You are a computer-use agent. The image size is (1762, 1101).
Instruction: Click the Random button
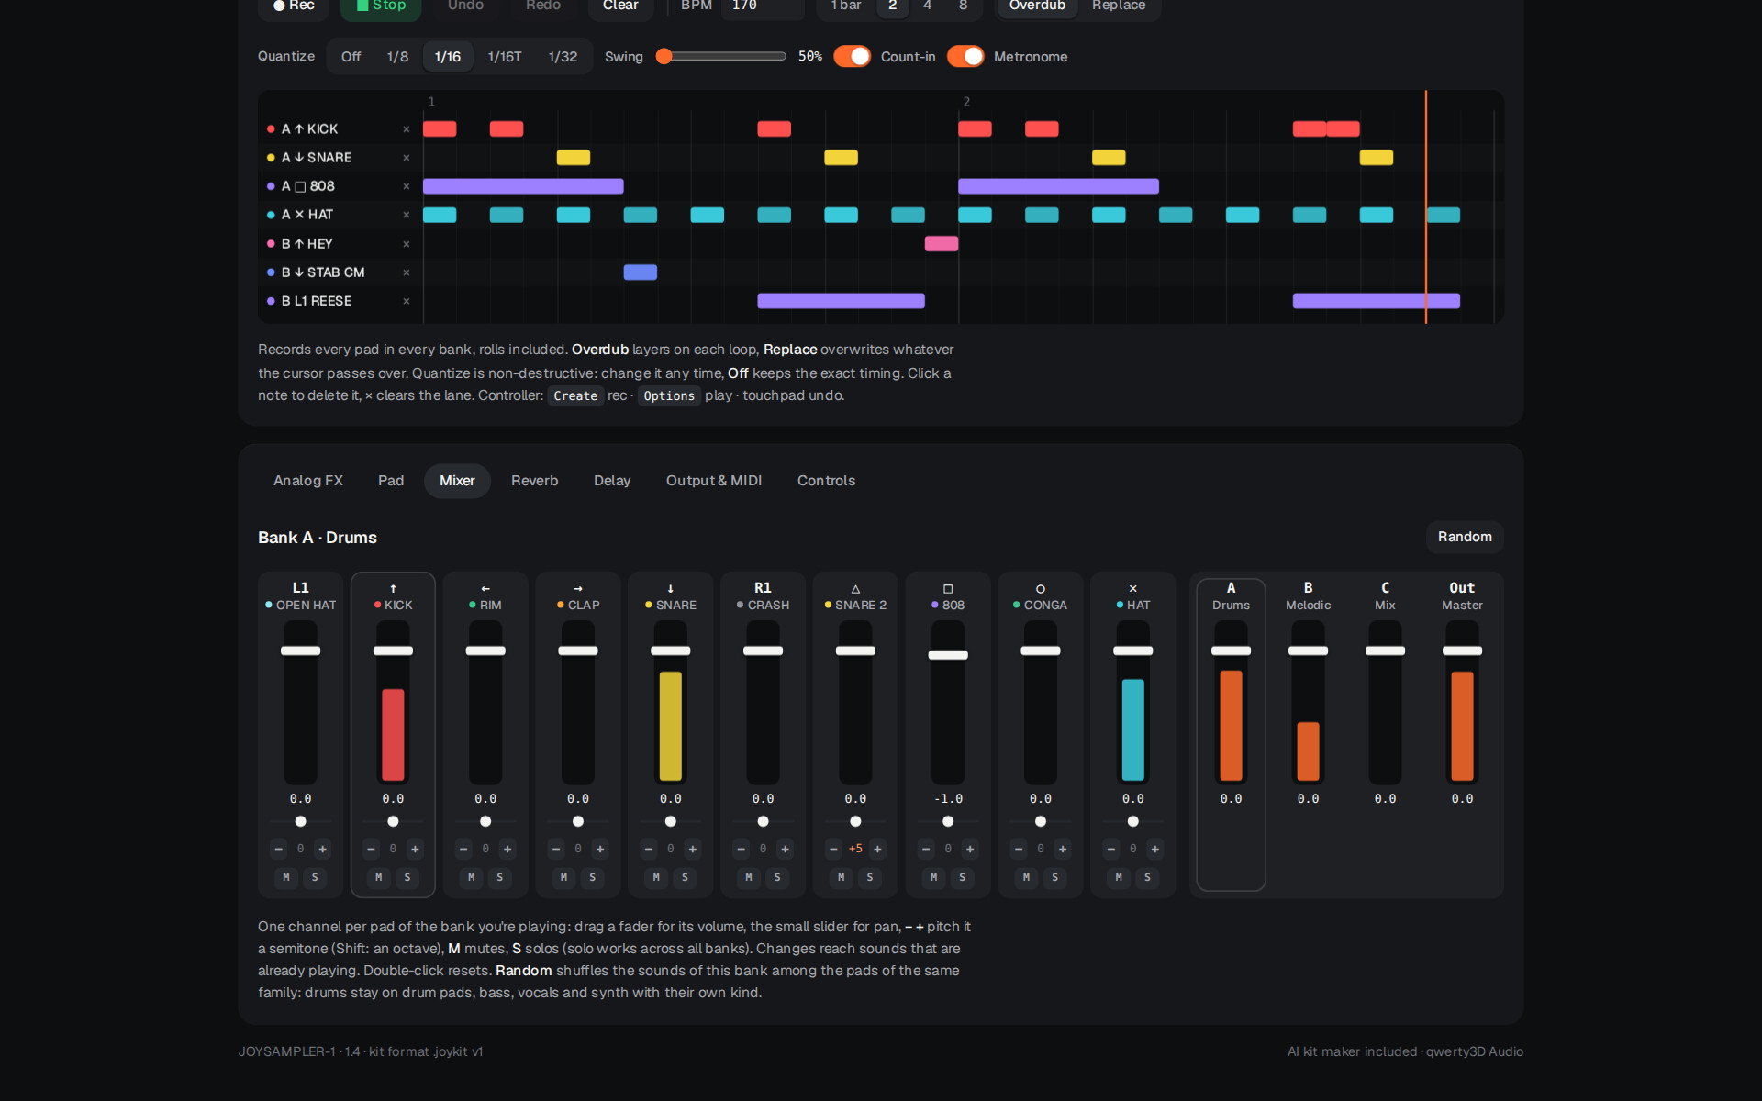coord(1465,537)
